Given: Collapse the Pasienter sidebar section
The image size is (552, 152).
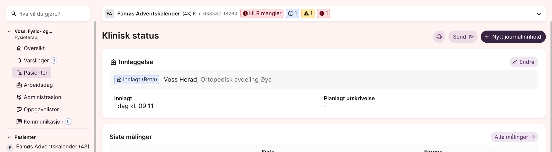Looking at the screenshot, I should (9, 137).
